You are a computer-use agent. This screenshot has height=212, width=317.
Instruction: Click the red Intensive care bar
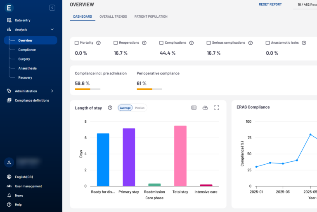pos(206,185)
